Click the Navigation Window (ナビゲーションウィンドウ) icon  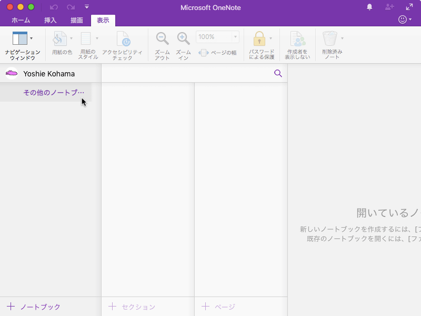pyautogui.click(x=19, y=39)
